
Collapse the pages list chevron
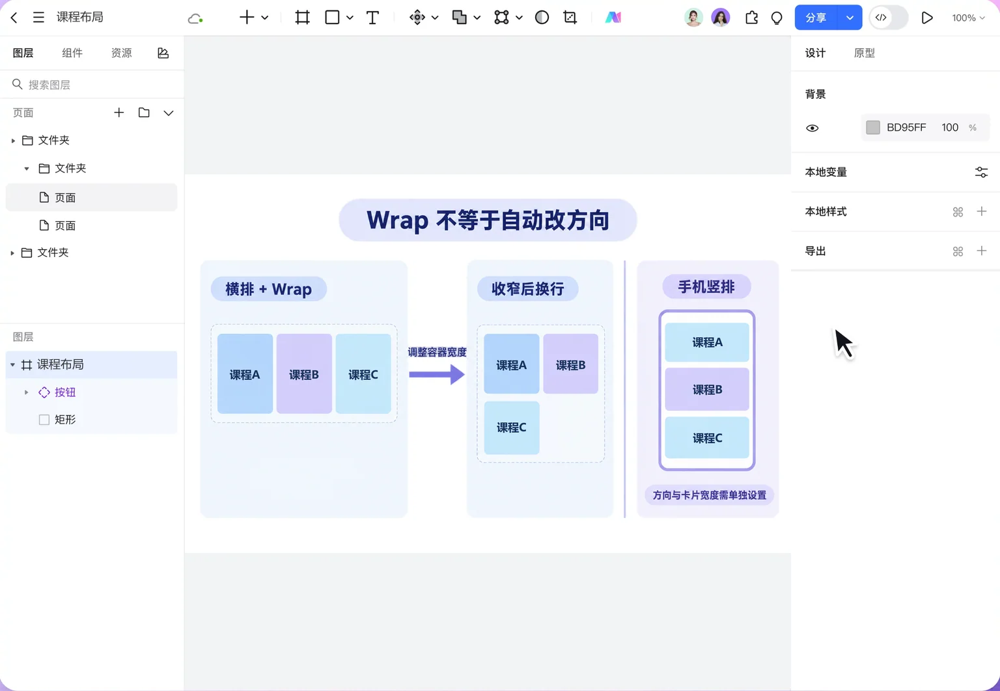(x=169, y=113)
